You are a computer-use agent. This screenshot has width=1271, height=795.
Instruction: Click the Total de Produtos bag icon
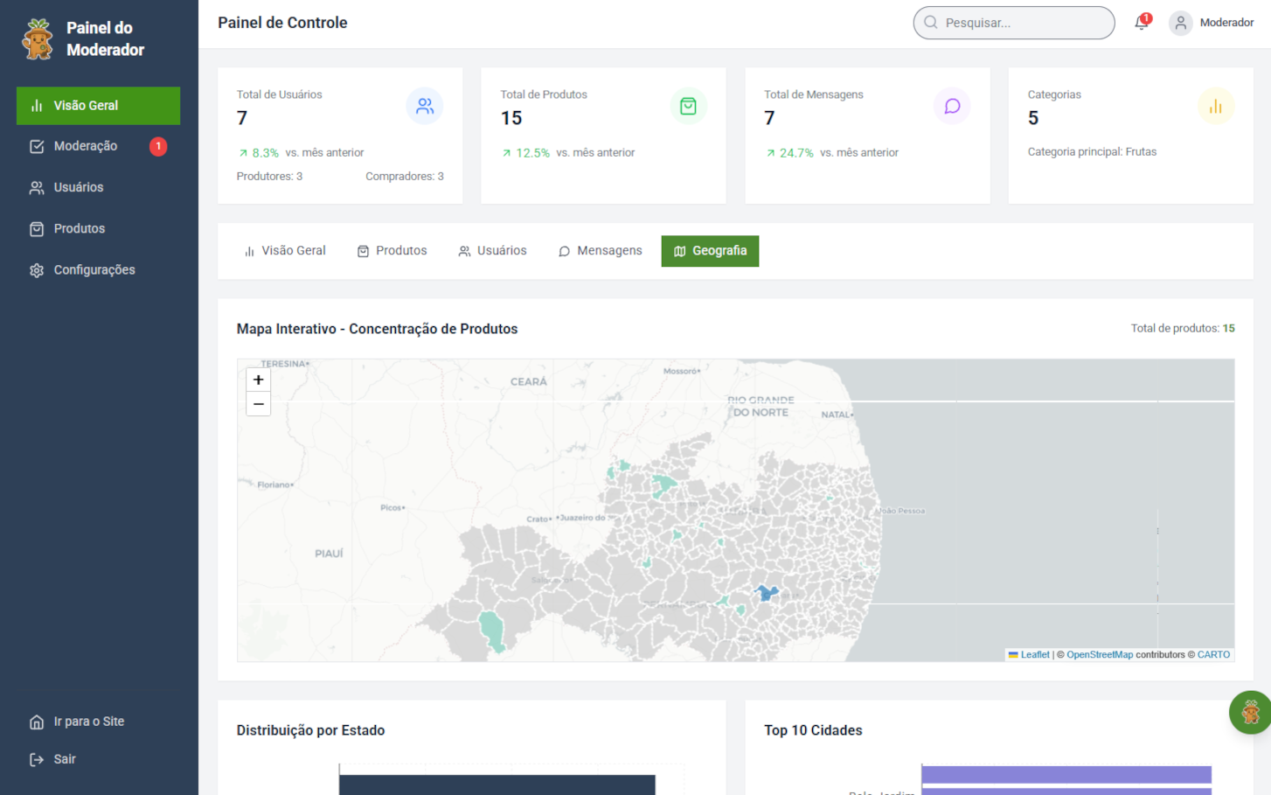pos(688,107)
